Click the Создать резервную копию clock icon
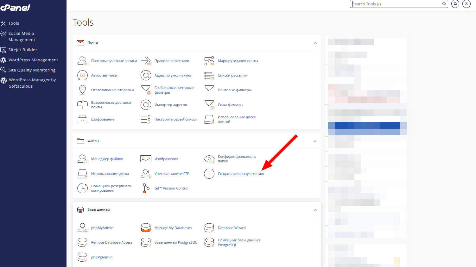The width and height of the screenshot is (476, 267). (209, 174)
